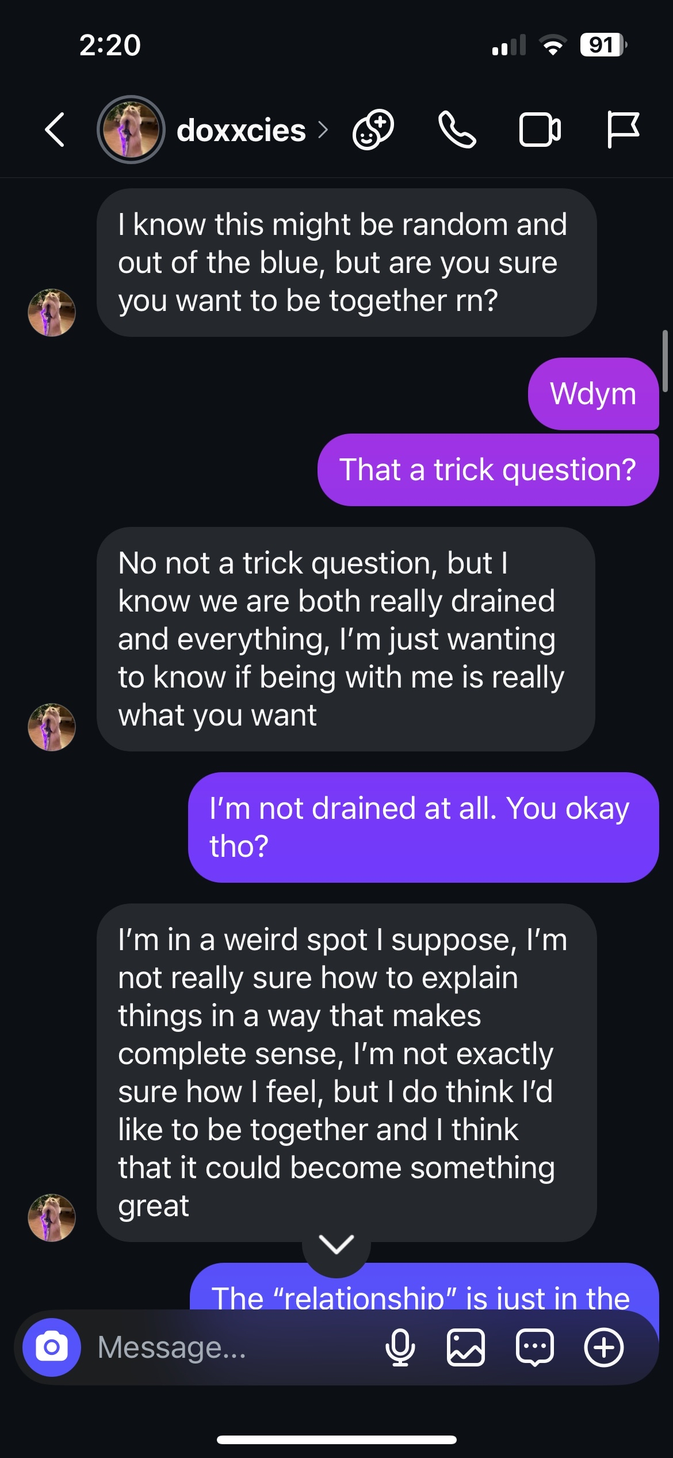
Task: Open photo gallery picker icon
Action: click(x=466, y=1347)
